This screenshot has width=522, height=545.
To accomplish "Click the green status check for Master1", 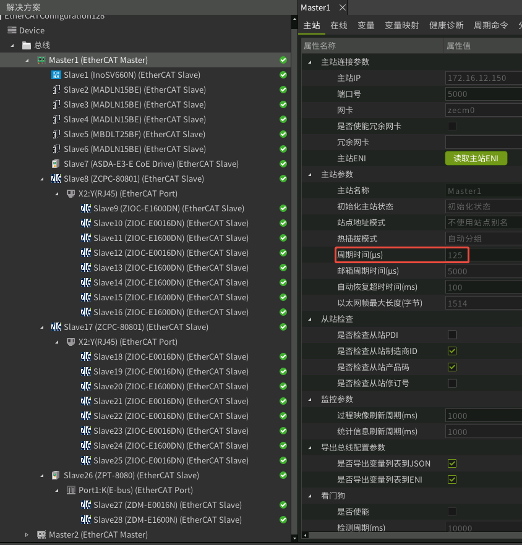I will 283,60.
